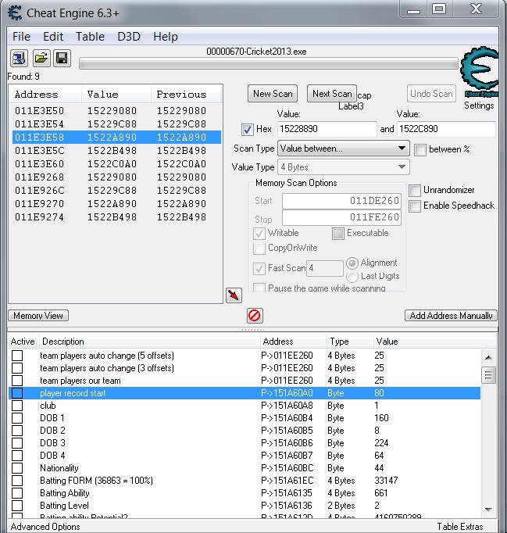Open the Table menu
The image size is (507, 533).
pyautogui.click(x=90, y=37)
